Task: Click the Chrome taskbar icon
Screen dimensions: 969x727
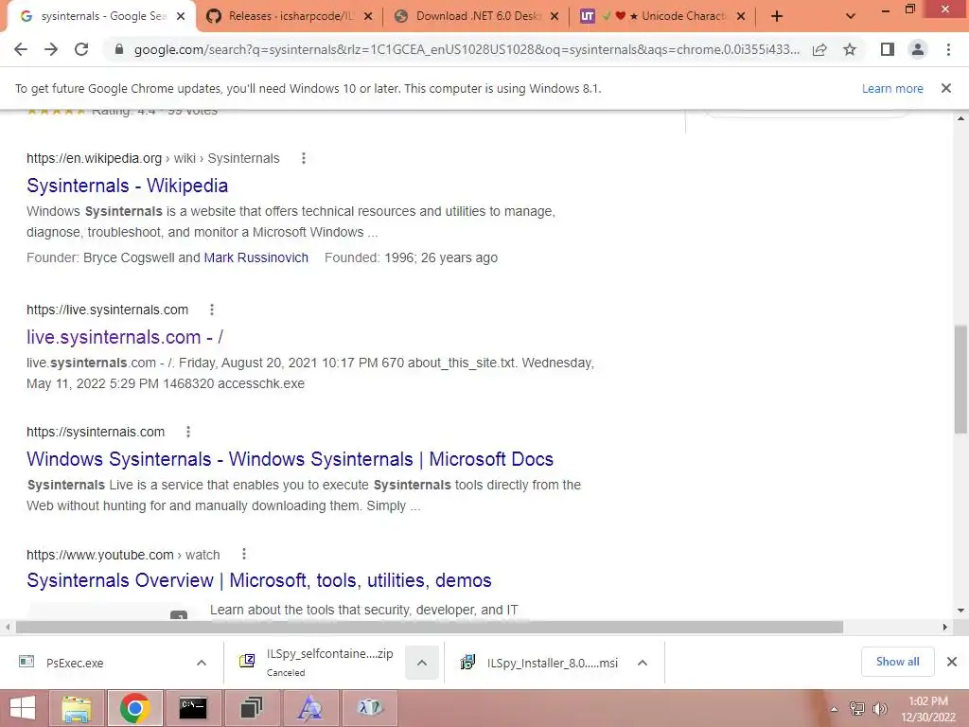Action: 135,708
